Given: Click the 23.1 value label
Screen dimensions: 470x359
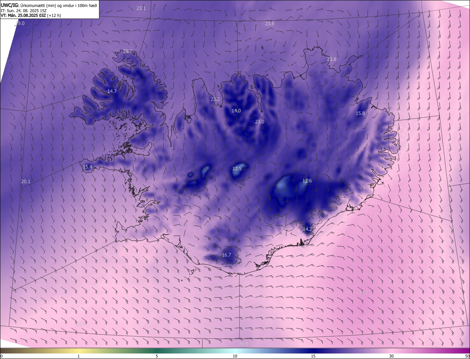Looking at the screenshot, I should tap(141, 8).
